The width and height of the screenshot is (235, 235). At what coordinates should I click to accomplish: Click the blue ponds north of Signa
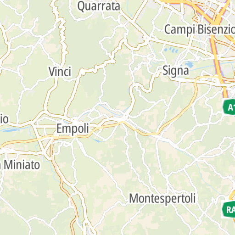click(171, 50)
